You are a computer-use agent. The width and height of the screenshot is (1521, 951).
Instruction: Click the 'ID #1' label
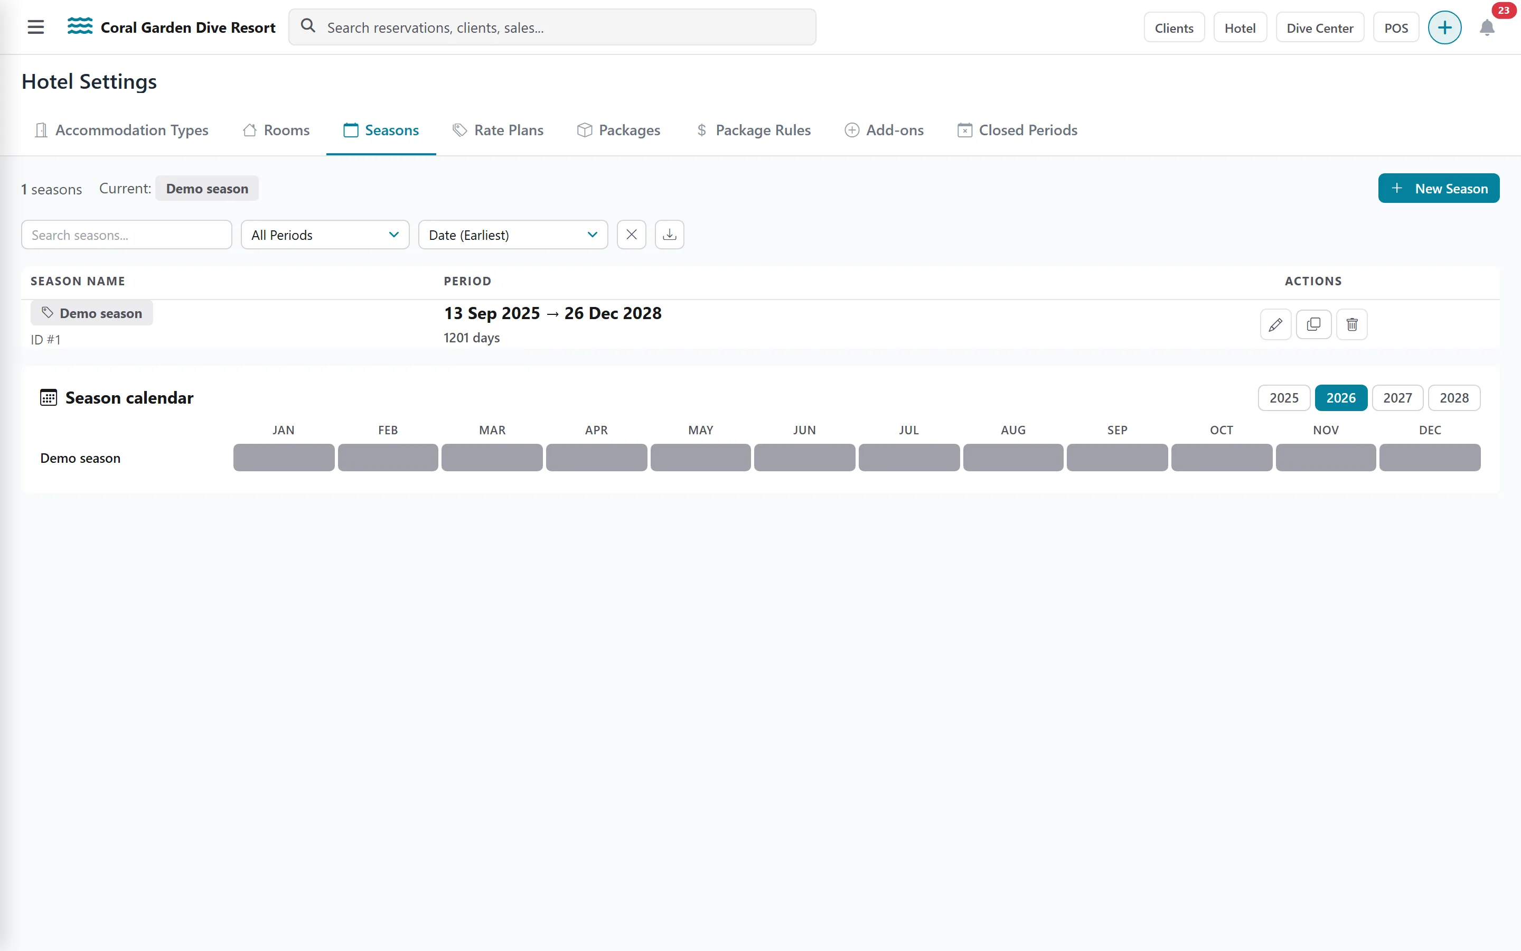[x=46, y=340]
